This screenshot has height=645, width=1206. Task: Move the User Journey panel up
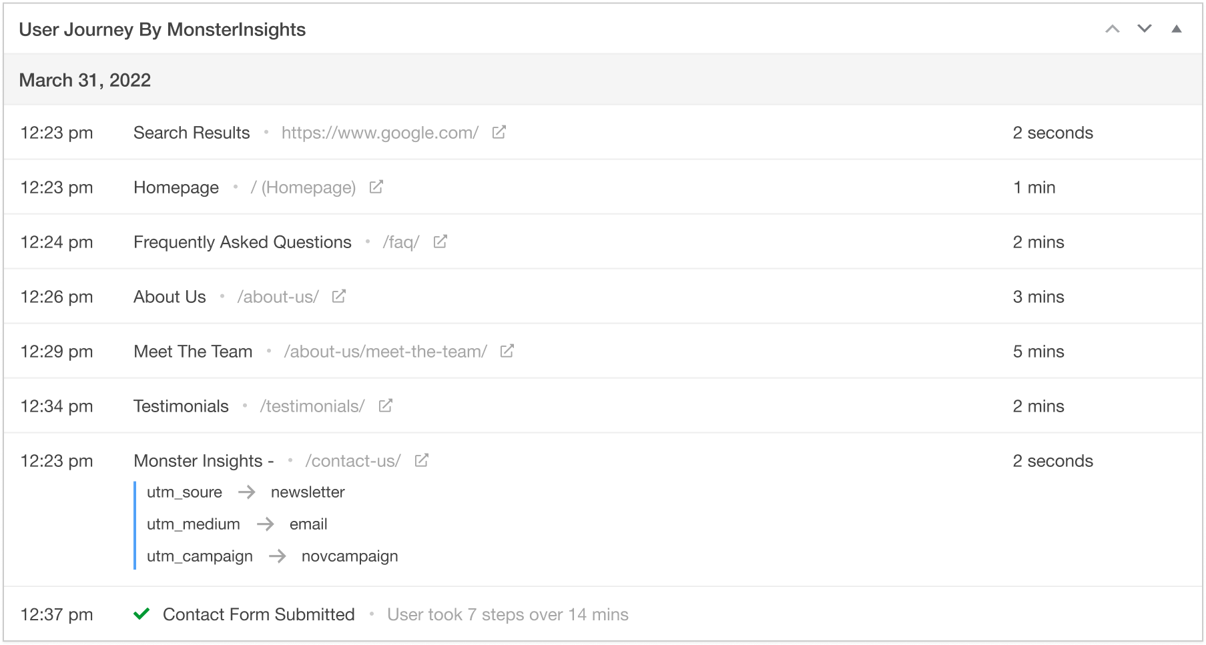click(1112, 29)
